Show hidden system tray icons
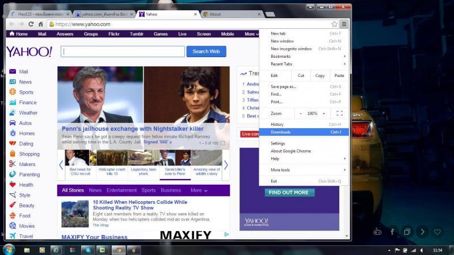This screenshot has height=255, width=454. pyautogui.click(x=389, y=250)
